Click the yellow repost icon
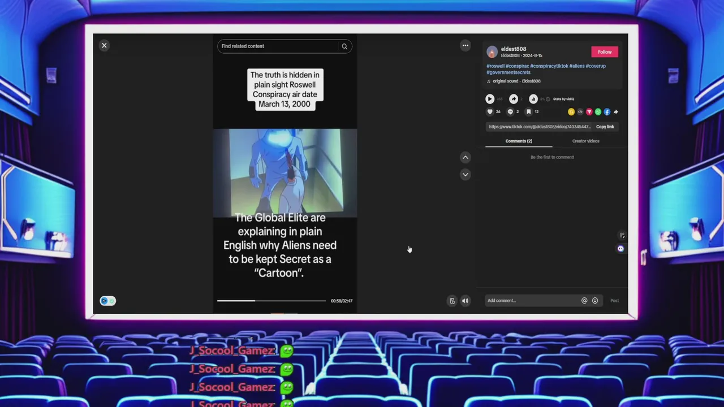The width and height of the screenshot is (724, 407). [571, 112]
